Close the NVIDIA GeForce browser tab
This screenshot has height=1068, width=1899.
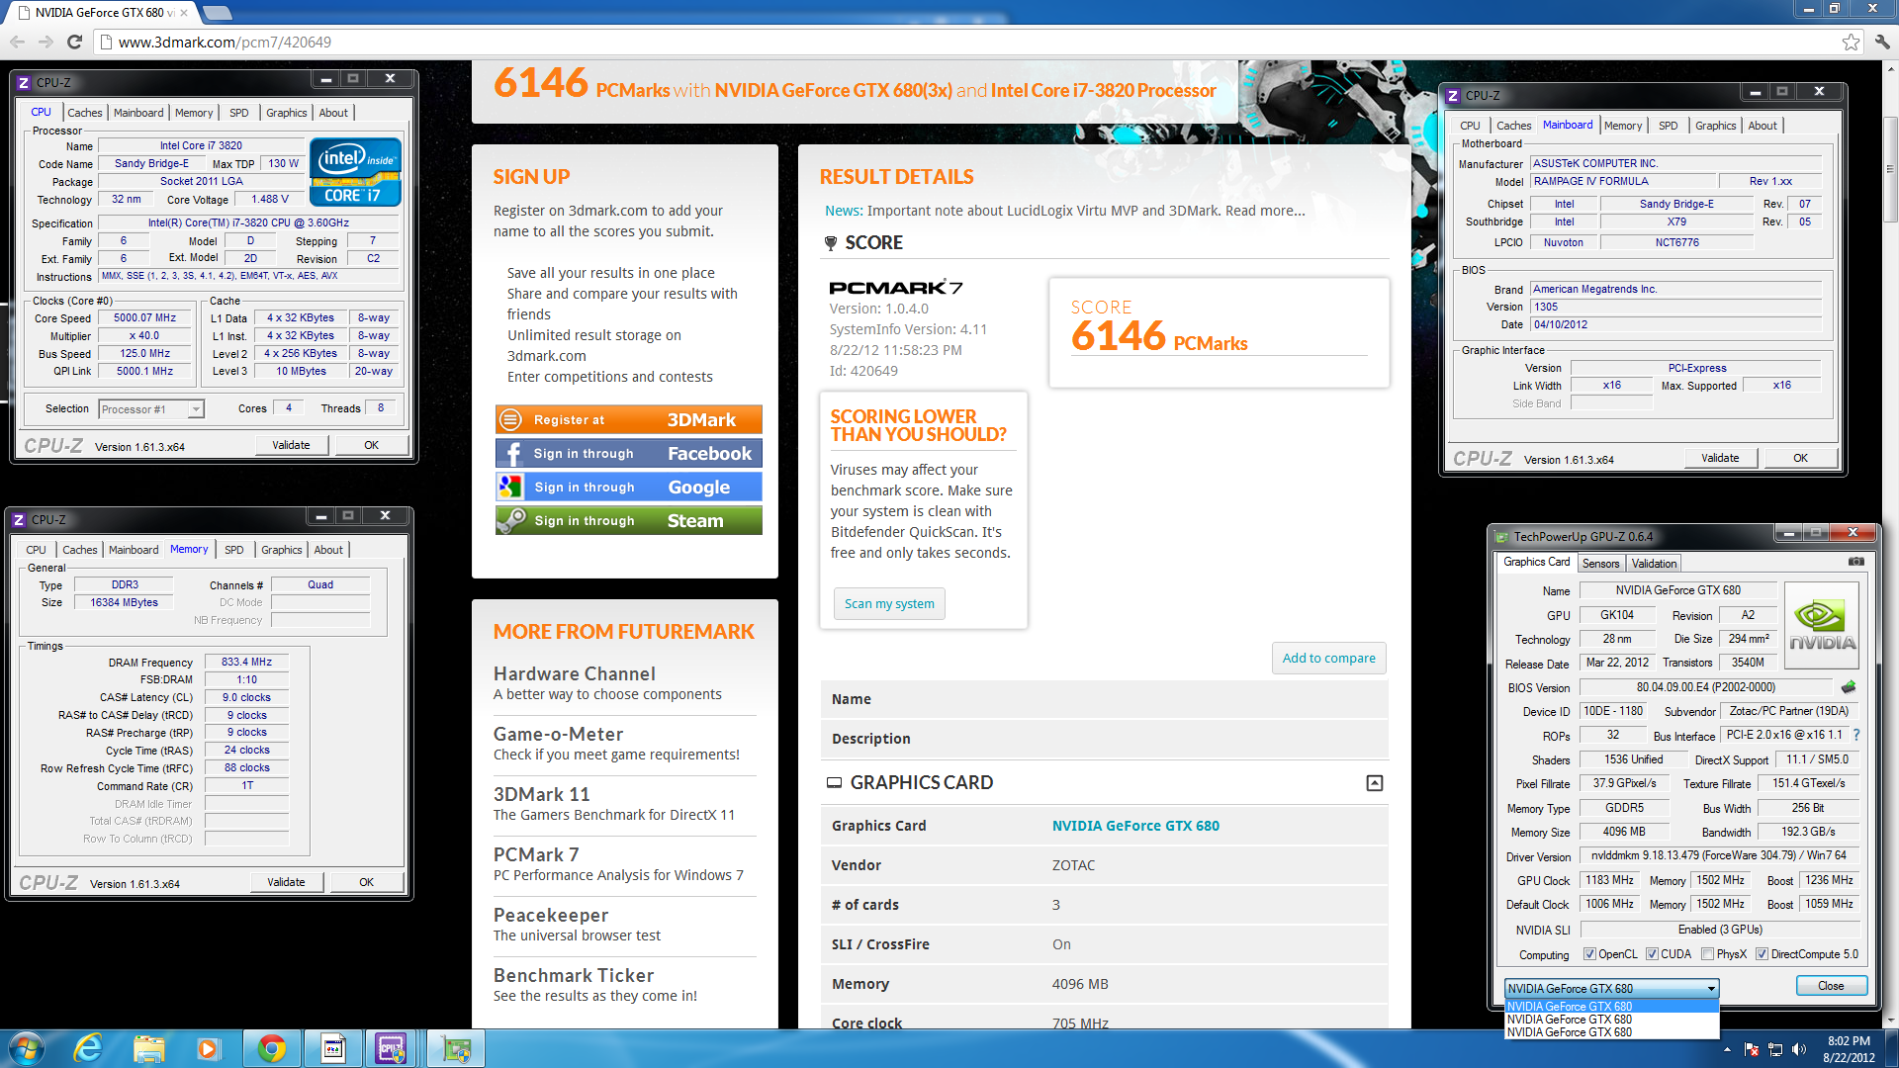click(x=184, y=13)
